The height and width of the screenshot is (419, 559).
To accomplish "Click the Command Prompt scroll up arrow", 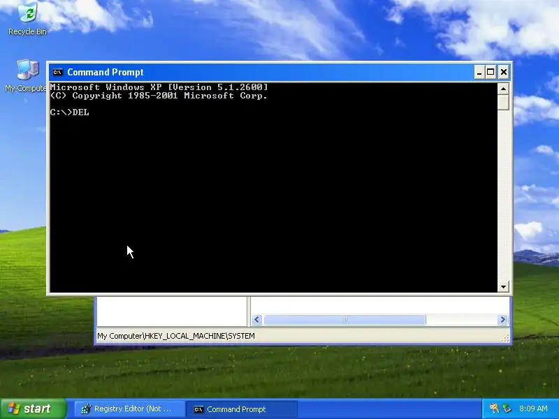I will pyautogui.click(x=503, y=89).
